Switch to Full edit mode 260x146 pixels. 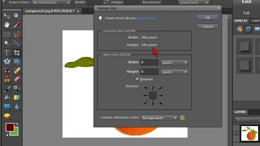[x=246, y=13]
